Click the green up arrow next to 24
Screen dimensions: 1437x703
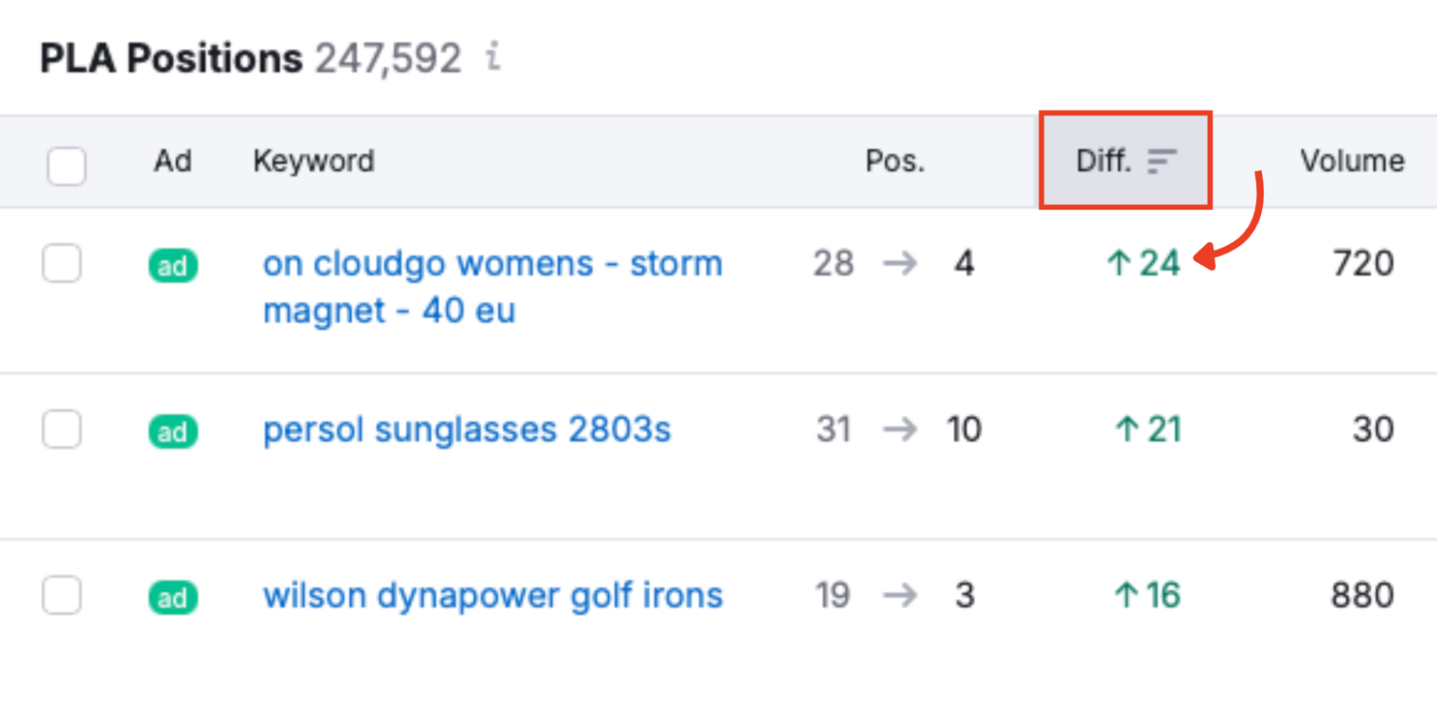click(1119, 263)
